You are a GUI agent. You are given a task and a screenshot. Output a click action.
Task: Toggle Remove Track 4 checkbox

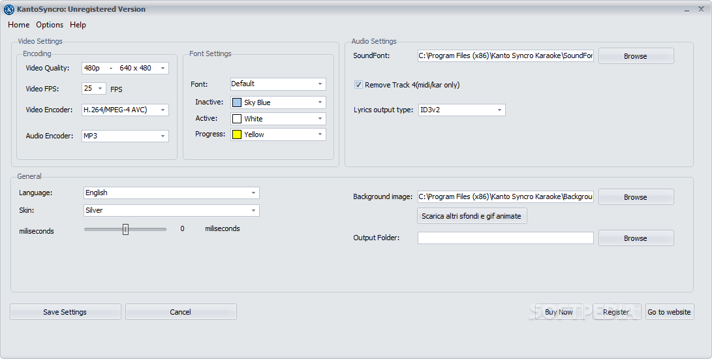[x=359, y=84]
